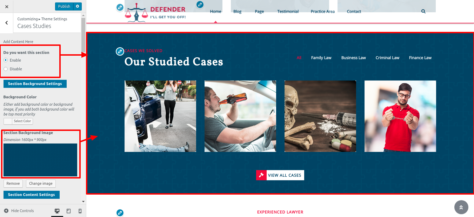Filter cases by Criminal Law tab

click(x=387, y=58)
